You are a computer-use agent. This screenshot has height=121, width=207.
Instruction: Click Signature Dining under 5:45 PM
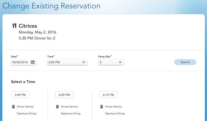click(27, 114)
